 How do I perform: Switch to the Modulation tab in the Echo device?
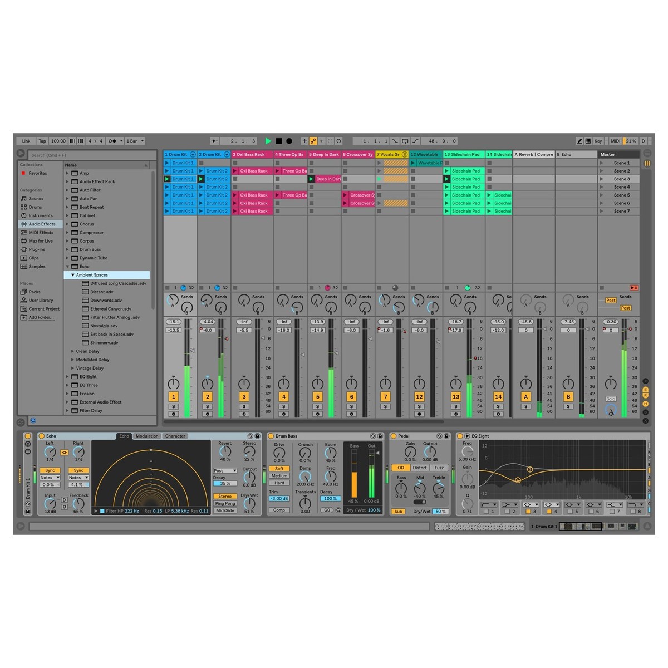pyautogui.click(x=146, y=436)
